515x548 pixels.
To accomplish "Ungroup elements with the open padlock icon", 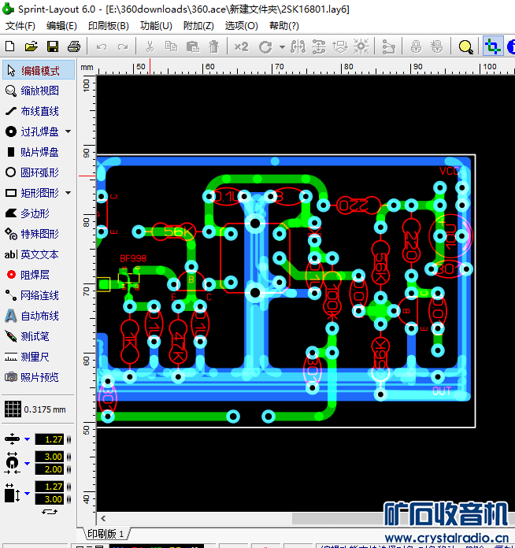I will point(437,46).
